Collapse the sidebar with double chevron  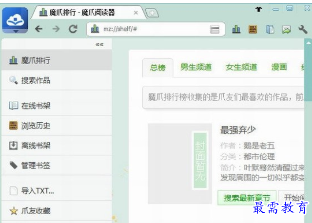[x=99, y=44]
